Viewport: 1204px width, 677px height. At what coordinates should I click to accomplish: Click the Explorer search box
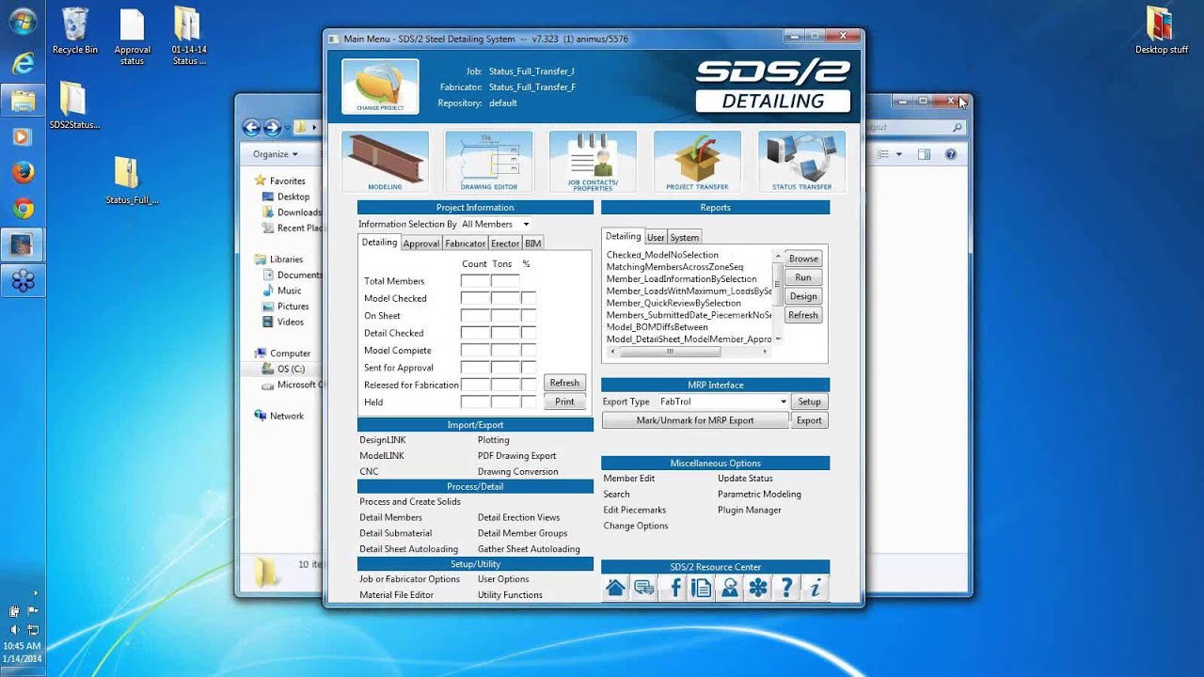pyautogui.click(x=916, y=128)
